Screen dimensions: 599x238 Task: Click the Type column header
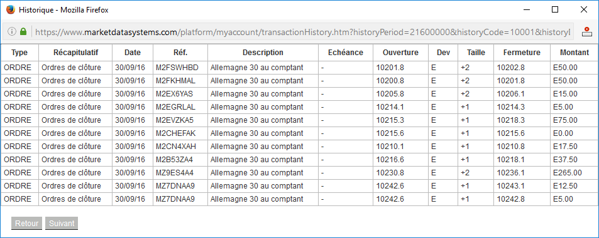coord(19,53)
